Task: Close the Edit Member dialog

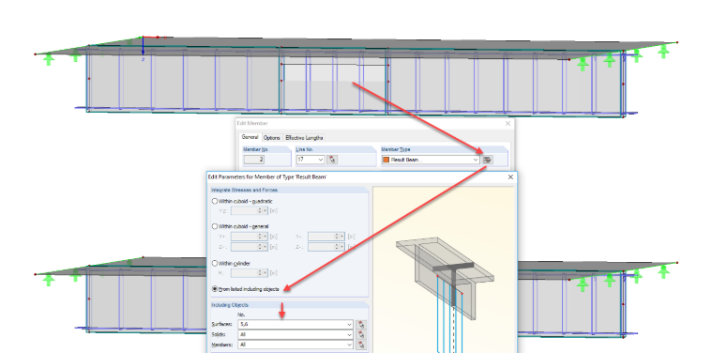Action: pyautogui.click(x=508, y=123)
